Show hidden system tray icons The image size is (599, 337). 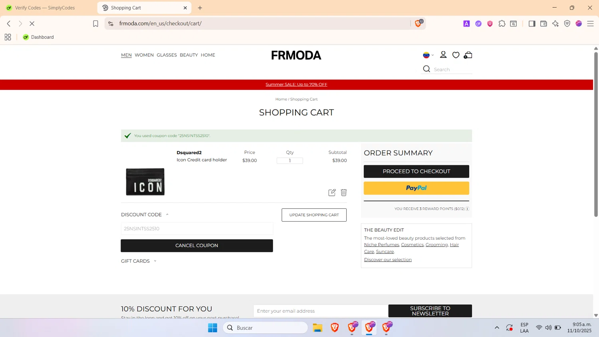click(x=497, y=328)
